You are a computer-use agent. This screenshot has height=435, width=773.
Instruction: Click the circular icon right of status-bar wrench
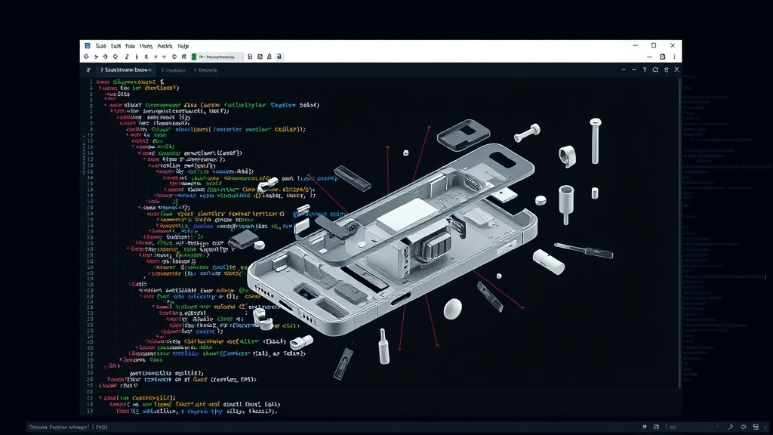point(743,427)
